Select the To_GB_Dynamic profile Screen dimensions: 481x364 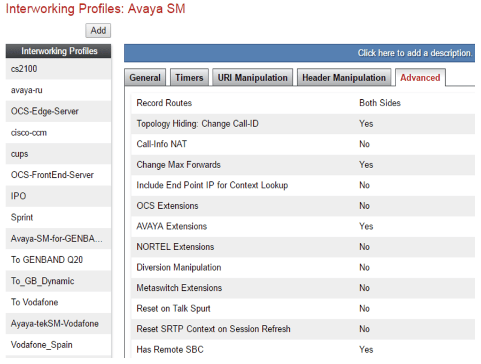[58, 281]
